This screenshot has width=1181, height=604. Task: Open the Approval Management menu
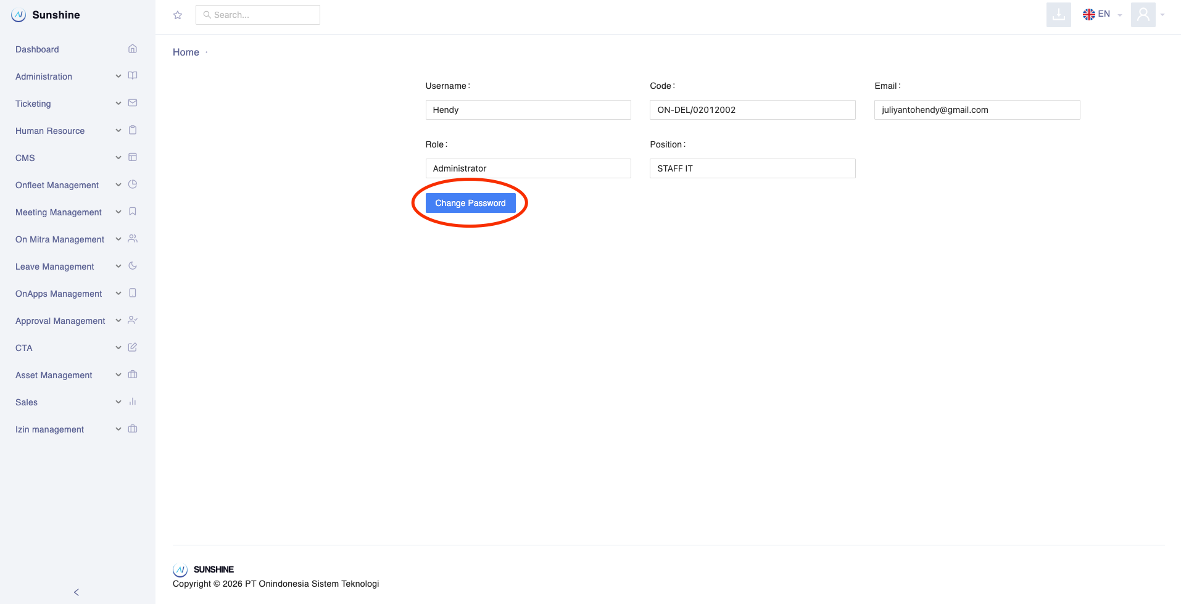coord(60,321)
